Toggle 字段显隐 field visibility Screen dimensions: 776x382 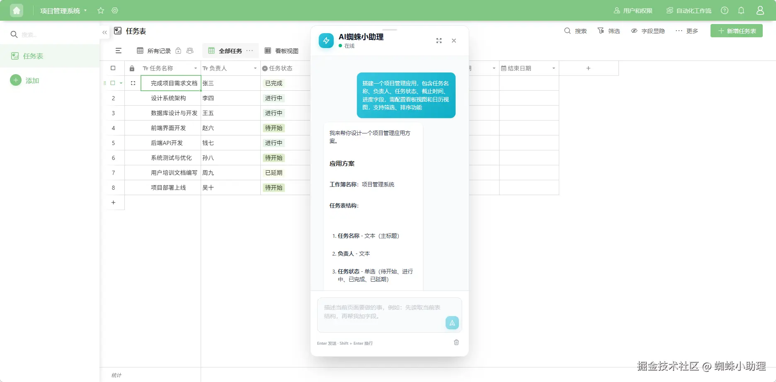click(x=648, y=31)
